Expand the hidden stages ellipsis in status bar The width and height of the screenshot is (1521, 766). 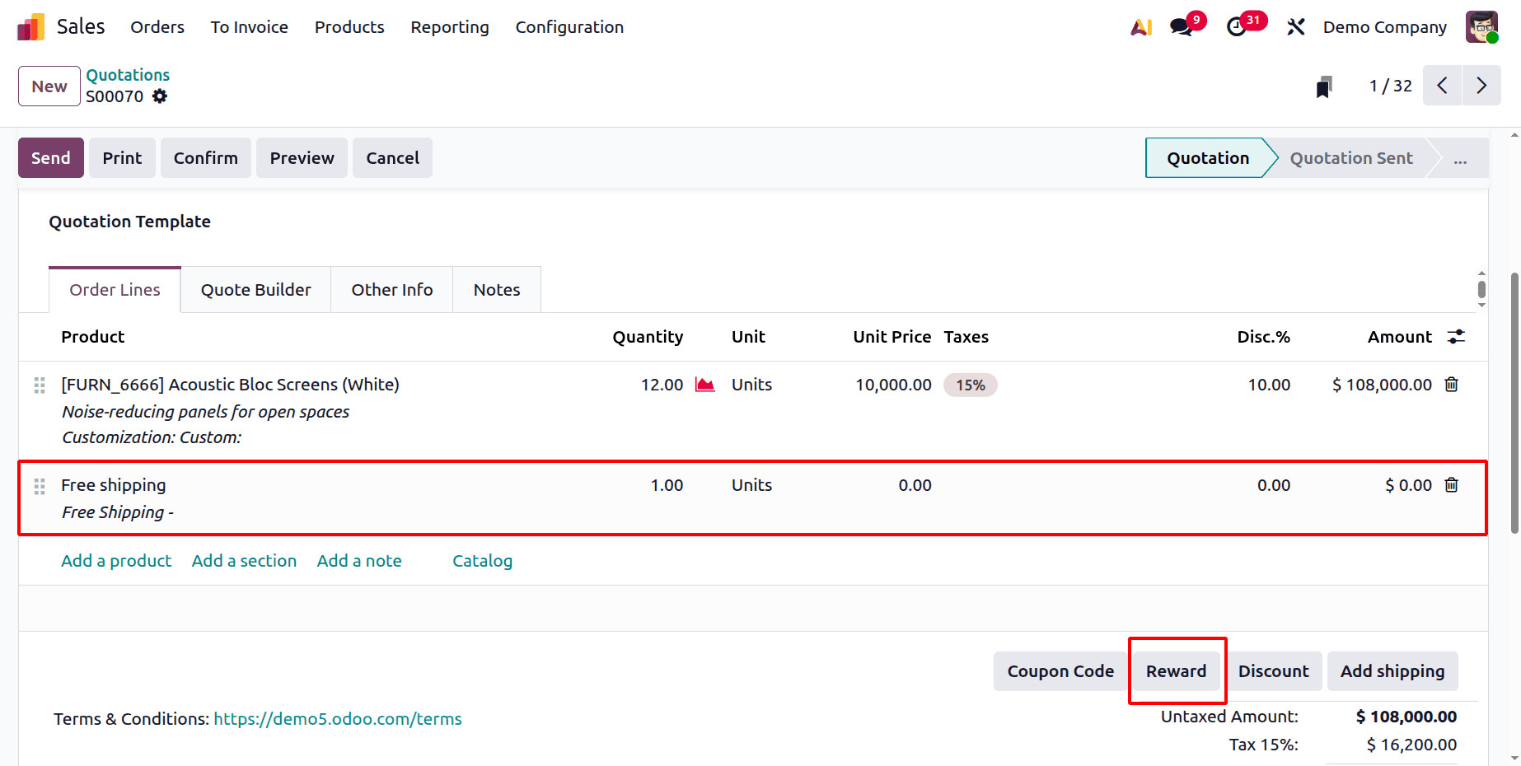click(x=1460, y=157)
